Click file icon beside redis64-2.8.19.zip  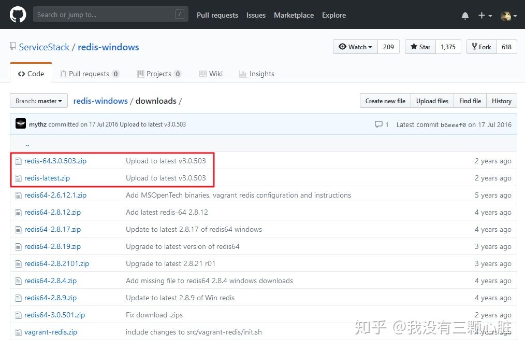coord(19,247)
